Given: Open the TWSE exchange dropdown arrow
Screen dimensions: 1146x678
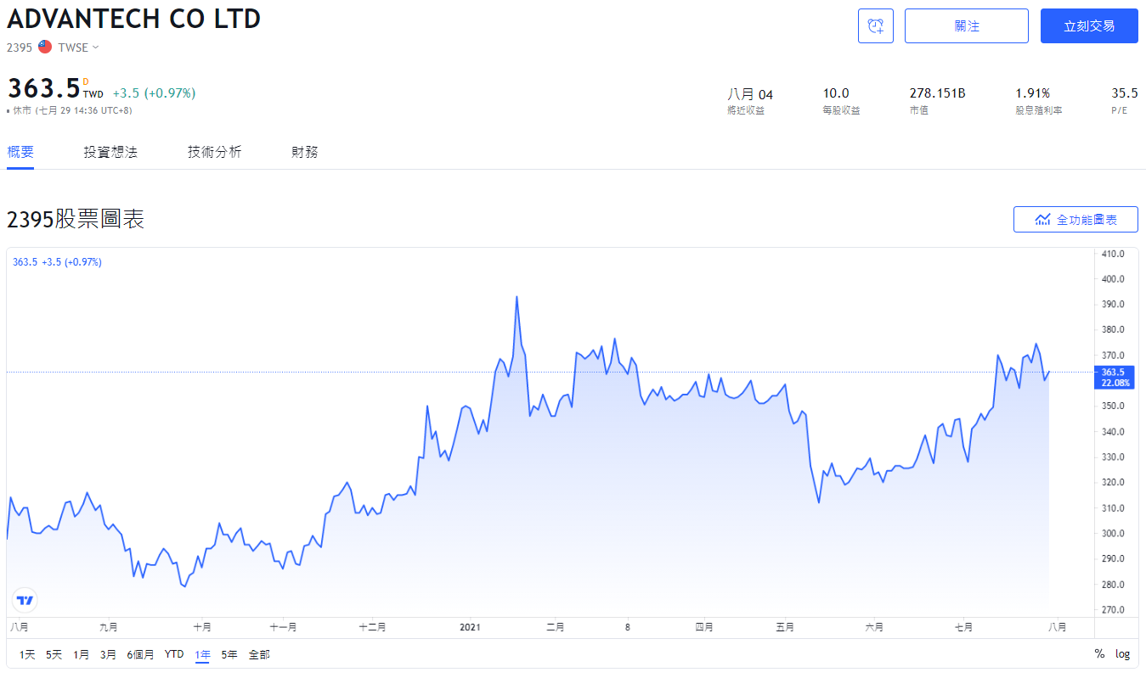Looking at the screenshot, I should (96, 48).
